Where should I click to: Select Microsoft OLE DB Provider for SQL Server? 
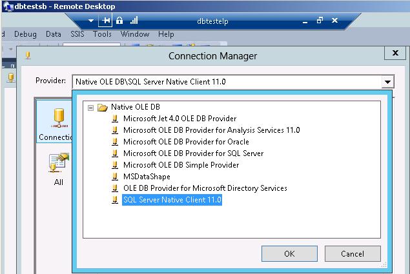193,153
